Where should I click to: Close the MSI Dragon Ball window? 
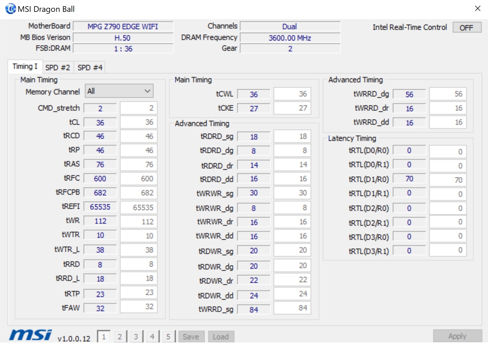478,9
